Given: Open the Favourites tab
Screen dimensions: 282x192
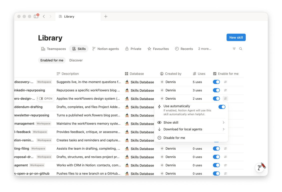Looking at the screenshot, I should tap(158, 49).
